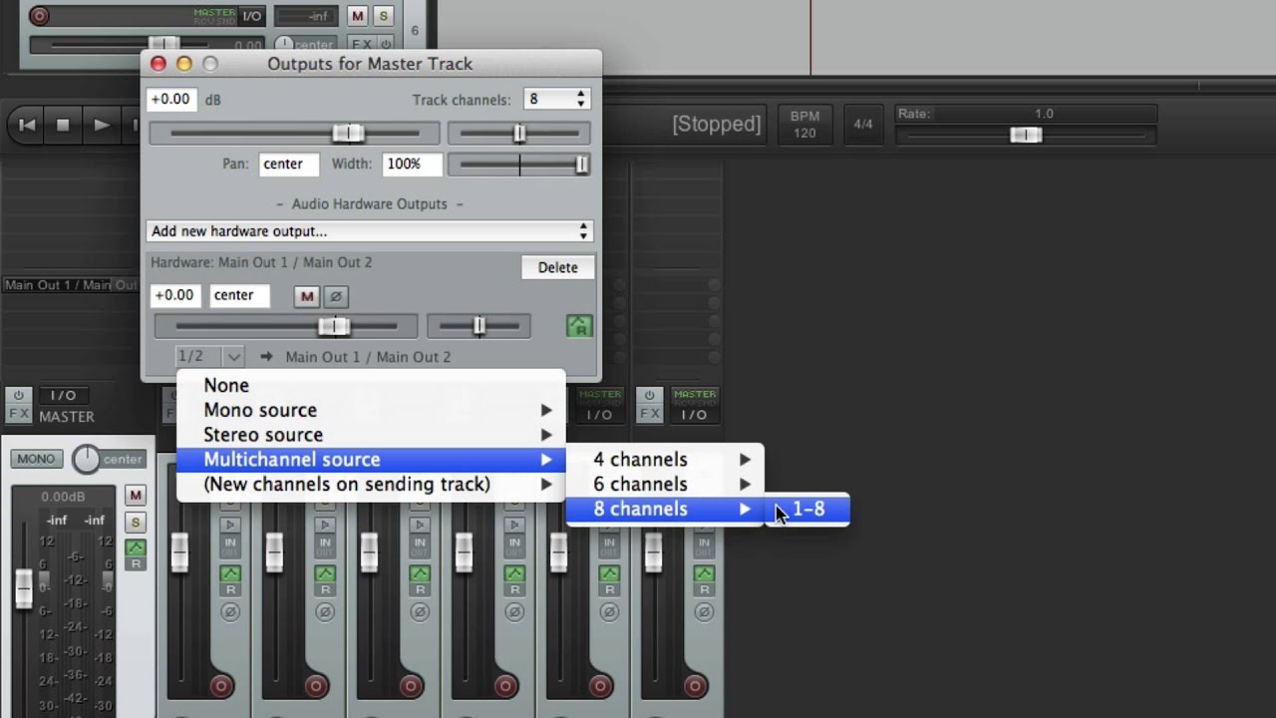
Task: Expand the 6 channels submenu
Action: pyautogui.click(x=665, y=485)
